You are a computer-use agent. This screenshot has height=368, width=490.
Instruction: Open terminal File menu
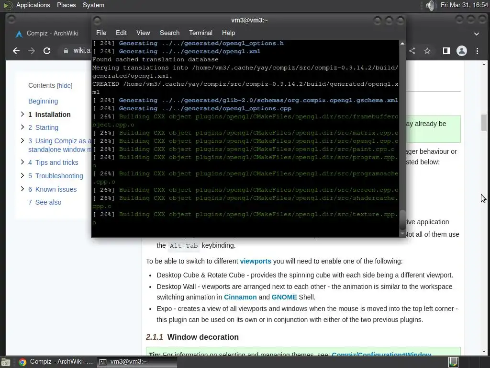[101, 33]
